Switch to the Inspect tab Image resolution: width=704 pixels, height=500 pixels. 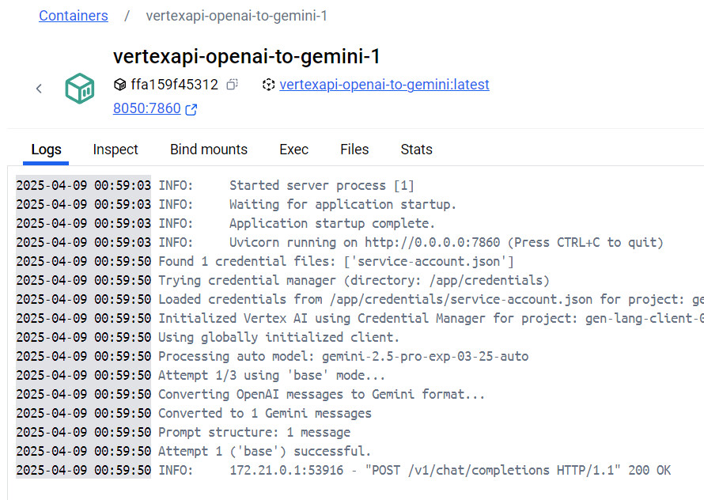[x=115, y=150]
